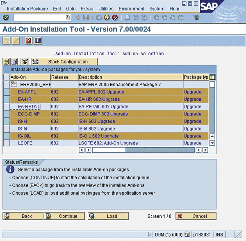246x241 pixels.
Task: Open the Installation Package menu
Action: point(27,9)
